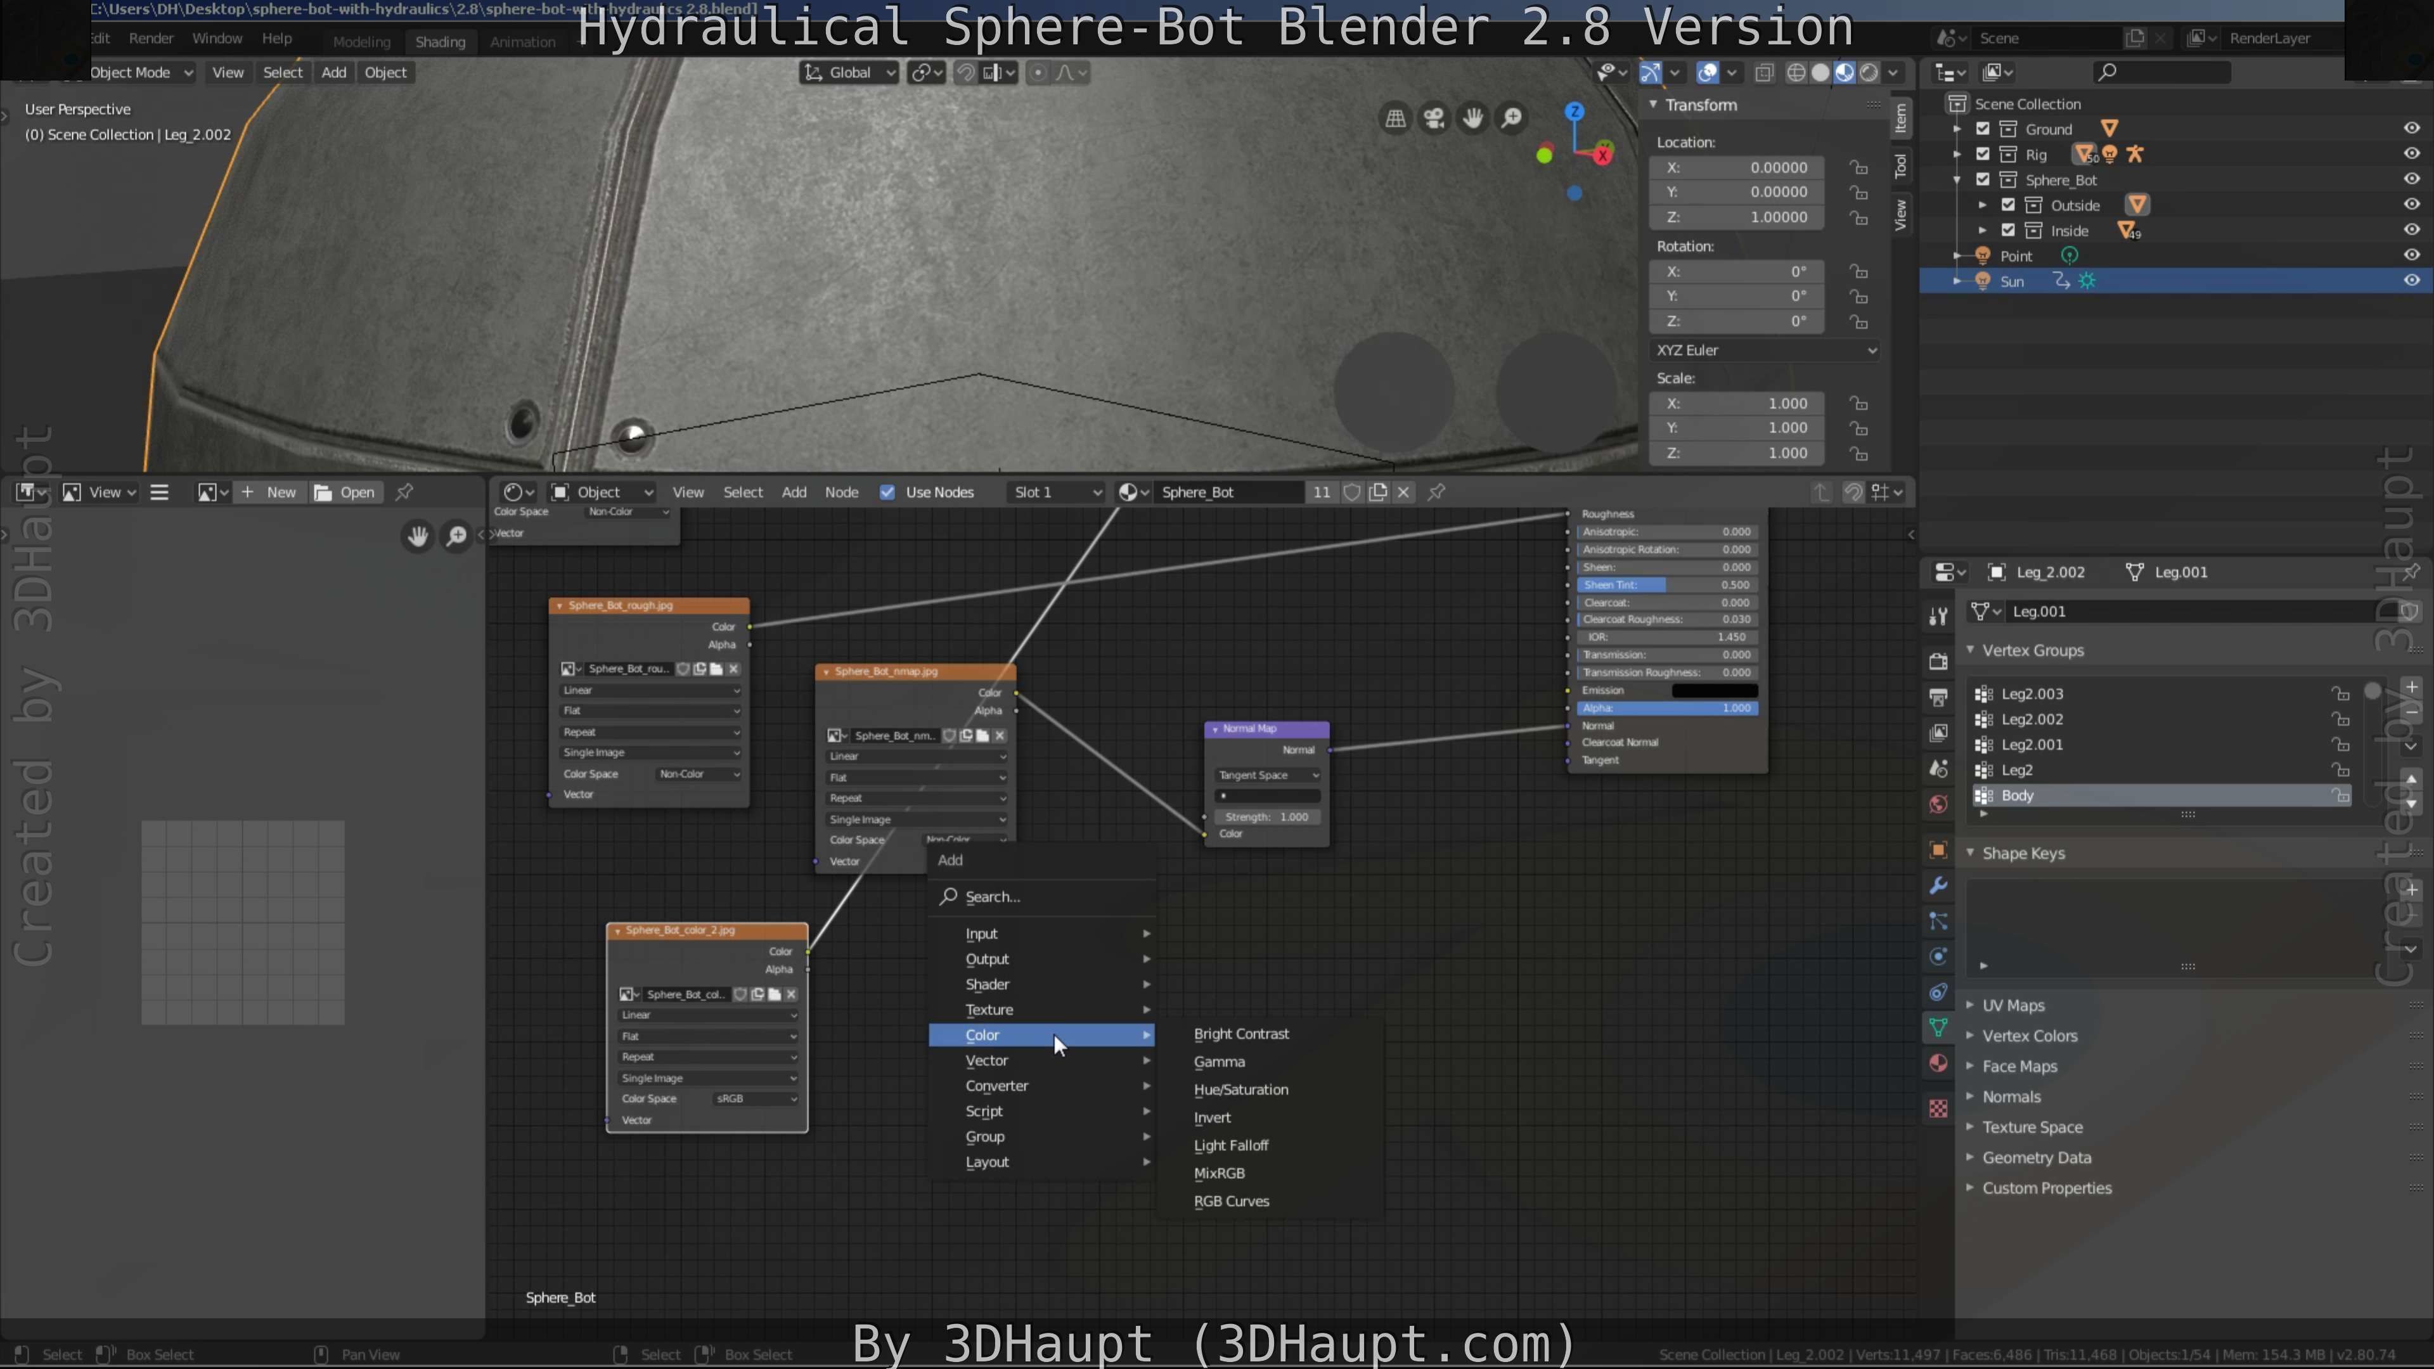Click the Search field in Add menu

point(1041,897)
